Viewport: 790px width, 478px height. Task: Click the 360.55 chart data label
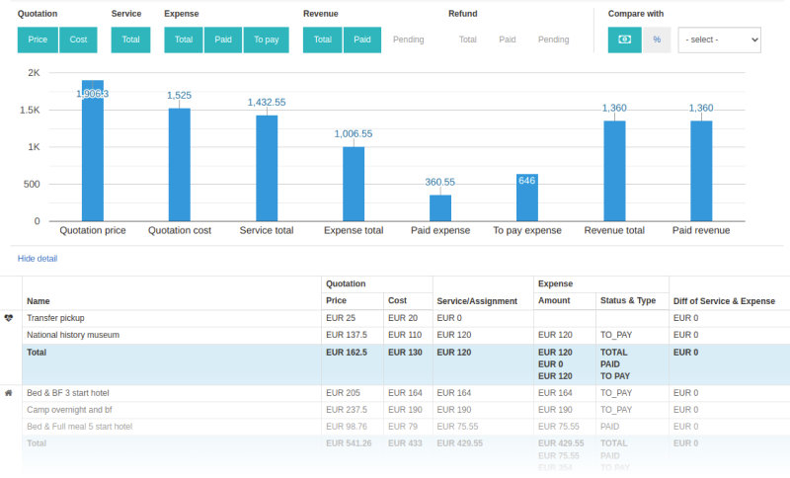(439, 182)
